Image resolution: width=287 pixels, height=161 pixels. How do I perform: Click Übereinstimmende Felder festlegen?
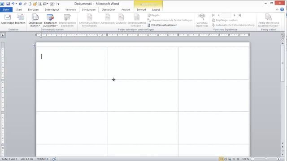[170, 20]
